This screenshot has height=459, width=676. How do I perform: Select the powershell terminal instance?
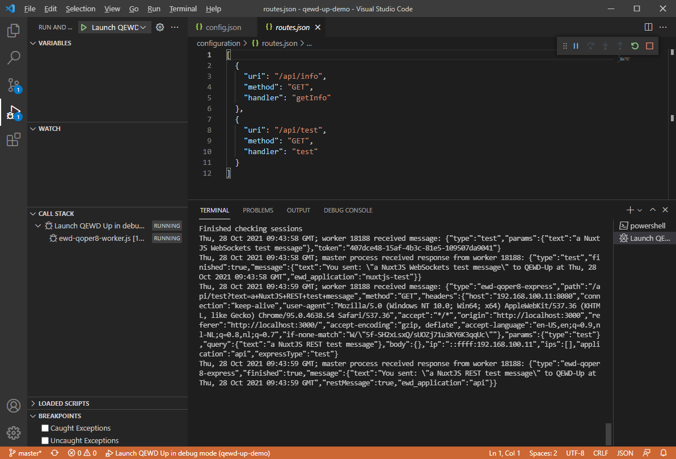(x=643, y=226)
